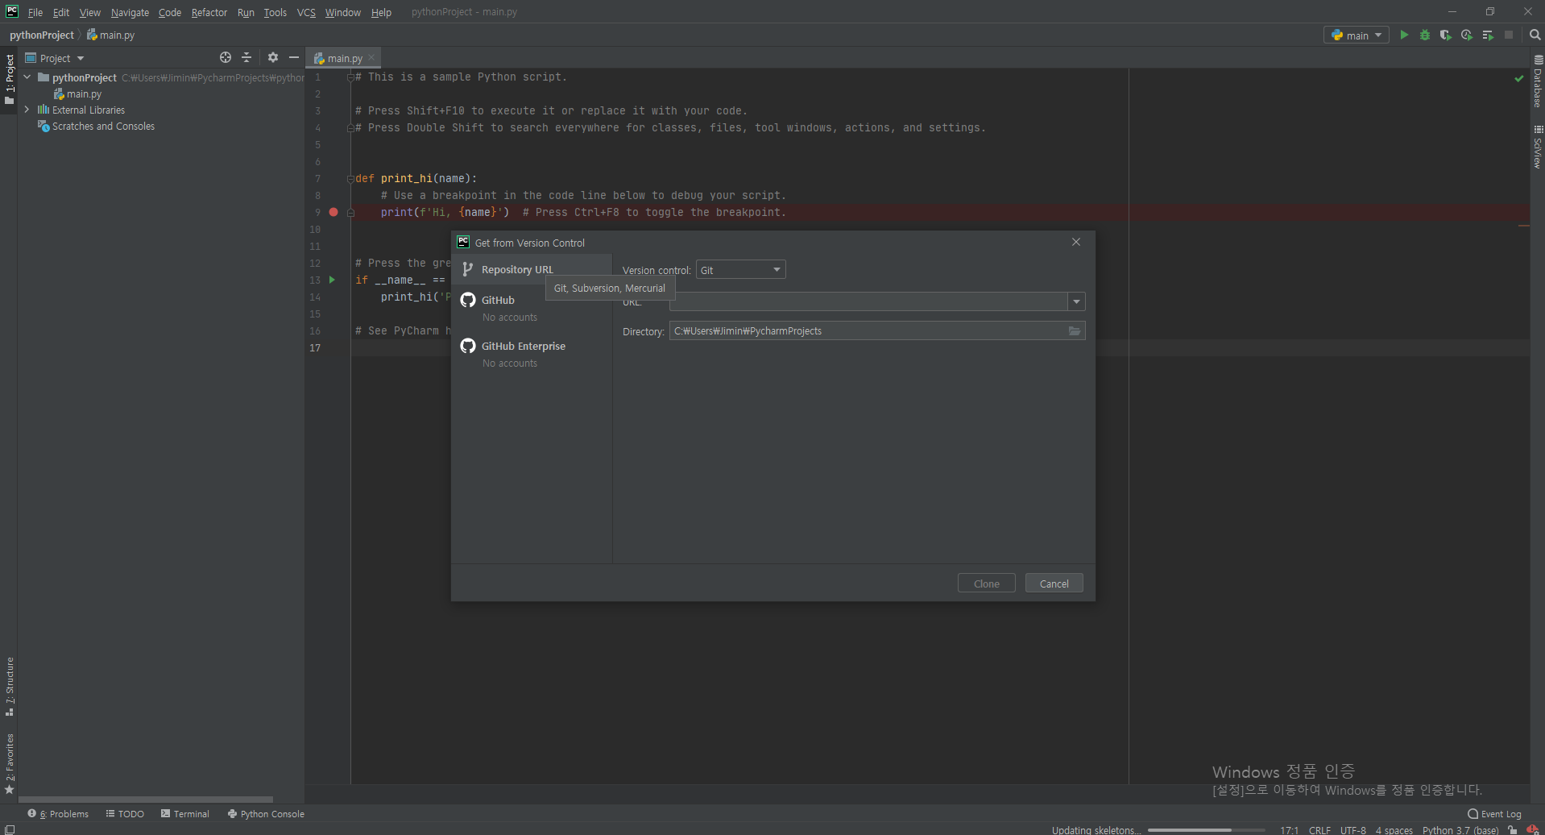This screenshot has width=1545, height=835.
Task: Collapse the pythonProject tree node
Action: click(27, 77)
